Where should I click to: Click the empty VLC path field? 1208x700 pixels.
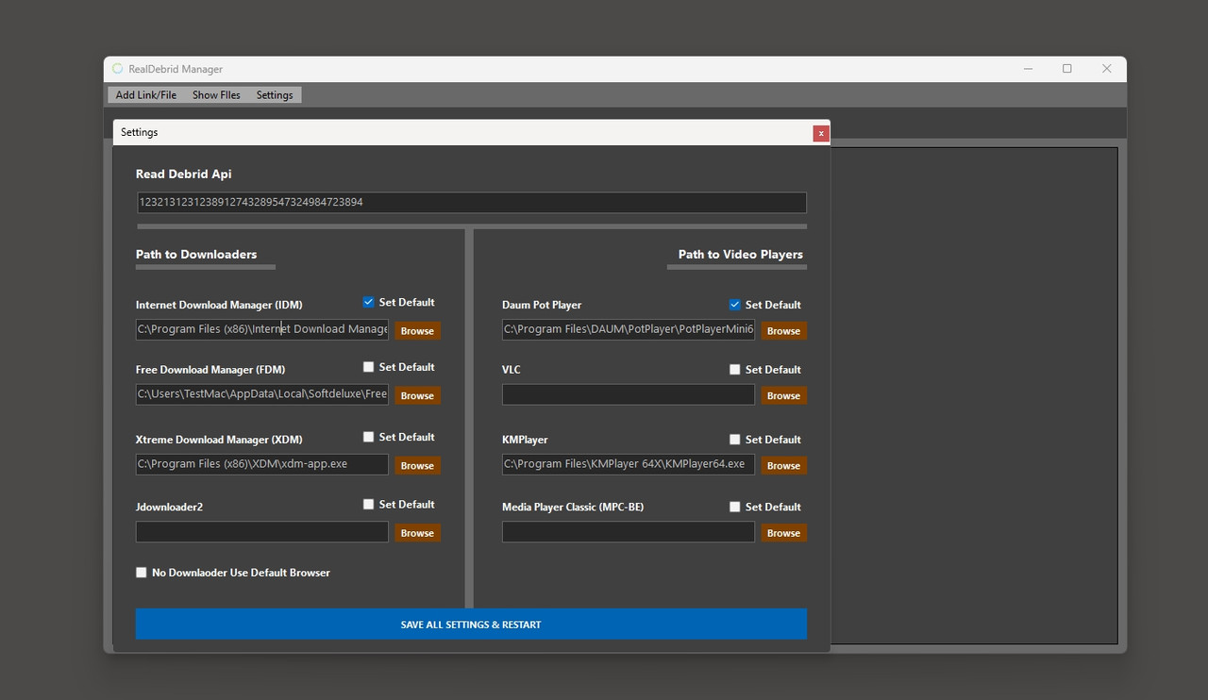tap(628, 394)
